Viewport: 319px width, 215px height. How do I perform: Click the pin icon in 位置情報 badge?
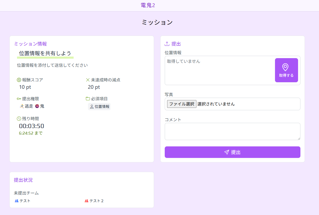(92, 107)
